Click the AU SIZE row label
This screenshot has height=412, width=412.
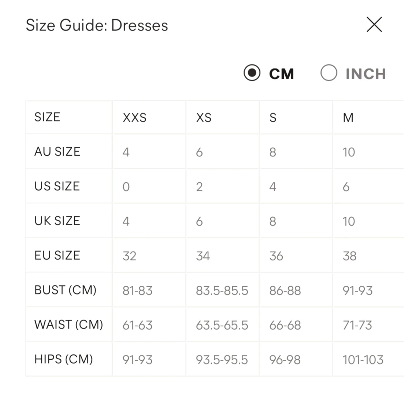(x=57, y=152)
